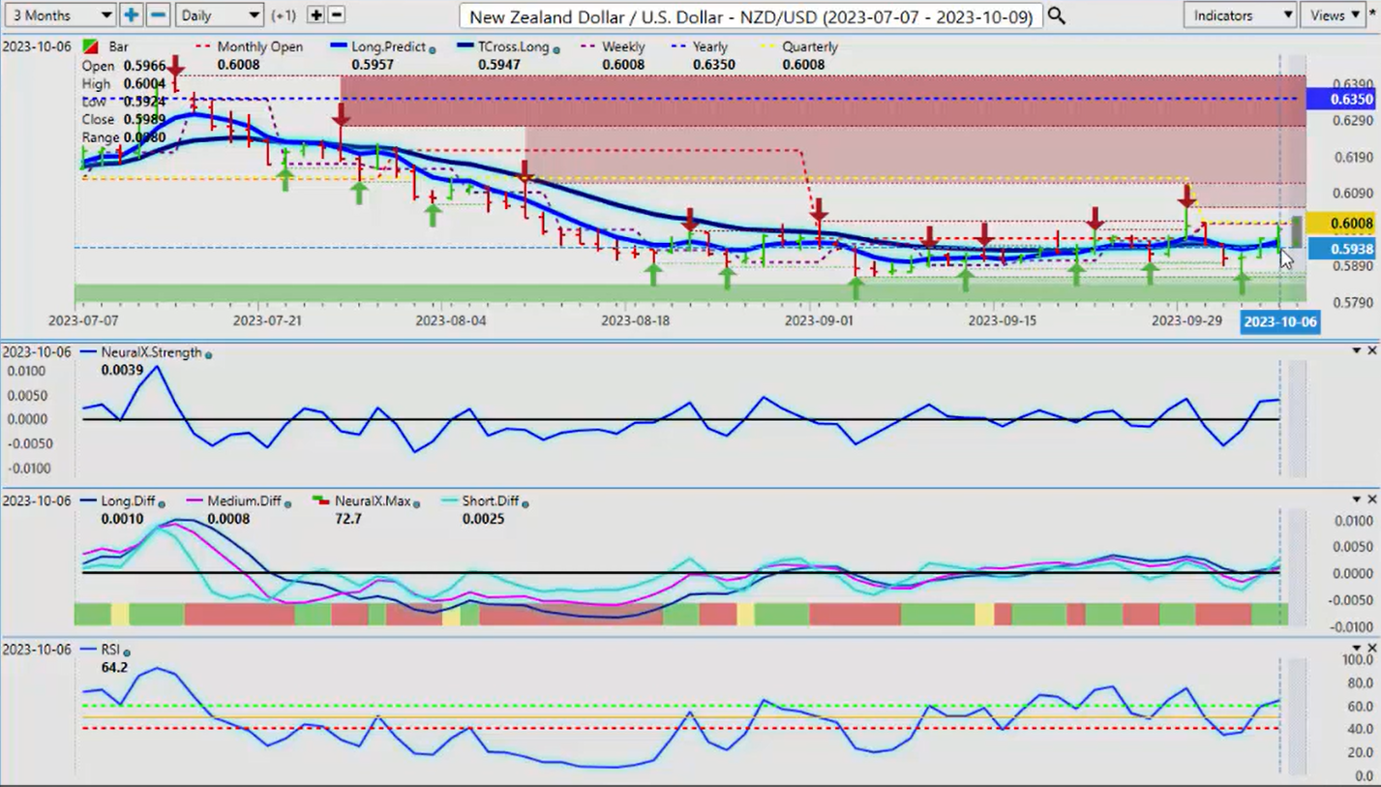Close the RSI panel
The image size is (1381, 787).
pyautogui.click(x=1371, y=648)
